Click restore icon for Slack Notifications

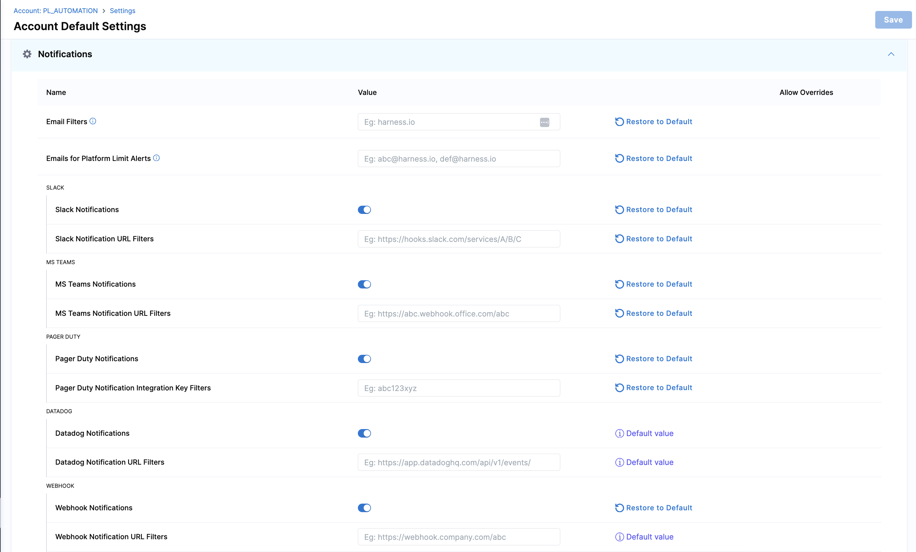coord(619,210)
